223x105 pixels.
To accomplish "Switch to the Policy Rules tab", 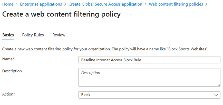I will (x=33, y=35).
